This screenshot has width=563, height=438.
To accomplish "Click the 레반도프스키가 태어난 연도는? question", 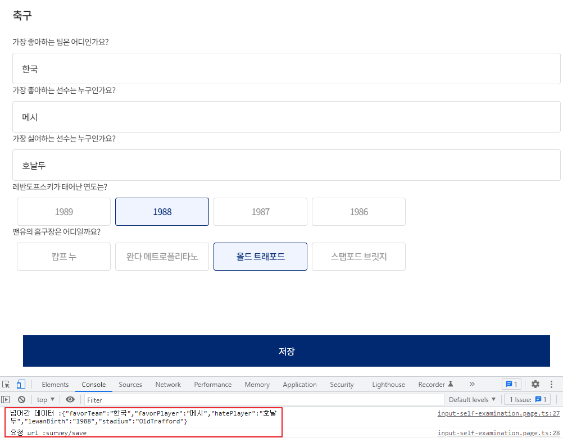I will [x=60, y=186].
